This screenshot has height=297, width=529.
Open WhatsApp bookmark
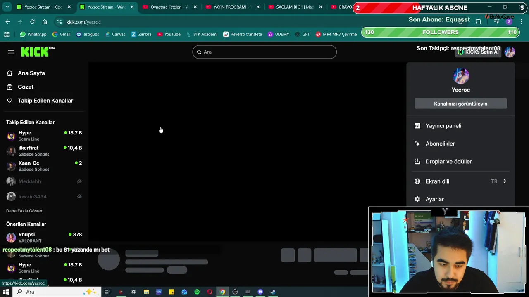33,34
